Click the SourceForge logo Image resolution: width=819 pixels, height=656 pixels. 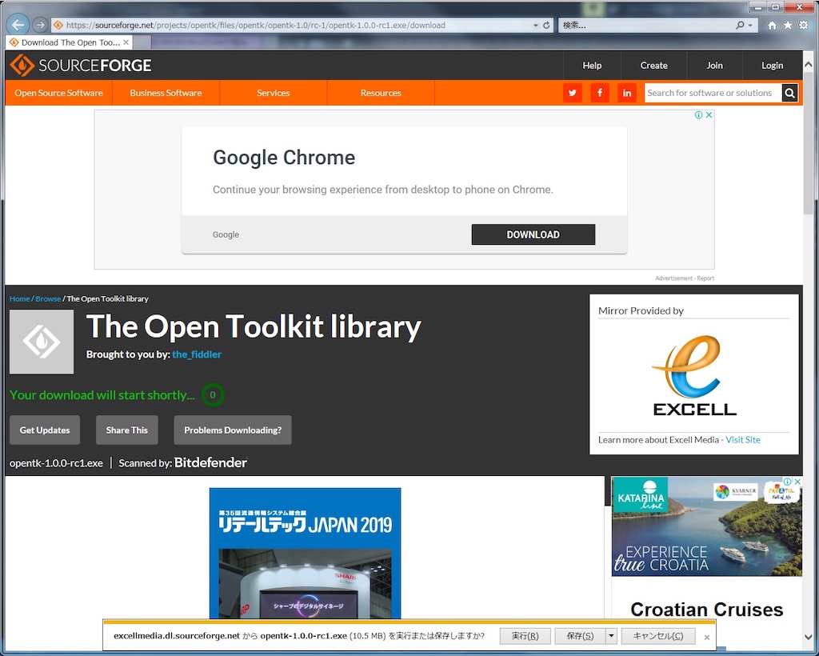click(81, 66)
